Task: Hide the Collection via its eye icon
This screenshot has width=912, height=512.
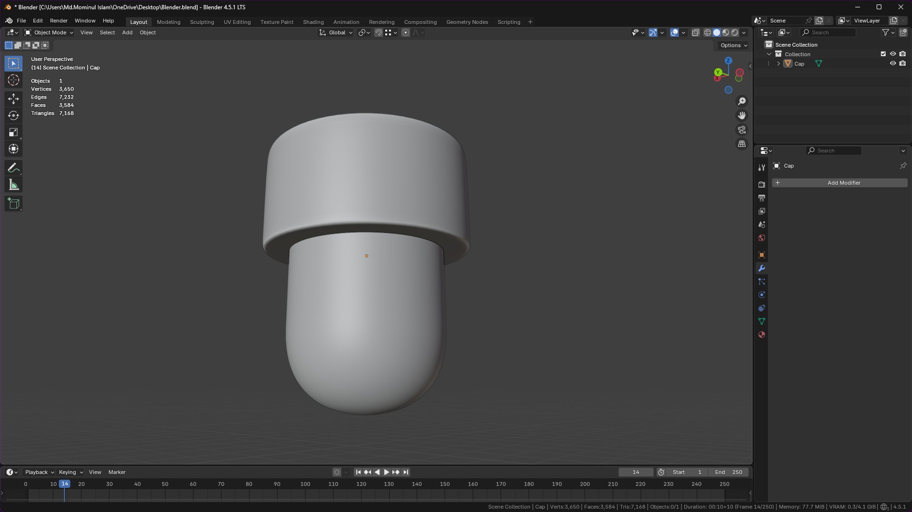Action: [893, 54]
